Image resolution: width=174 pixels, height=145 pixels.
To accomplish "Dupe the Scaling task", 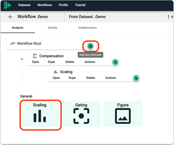I will [72, 78].
